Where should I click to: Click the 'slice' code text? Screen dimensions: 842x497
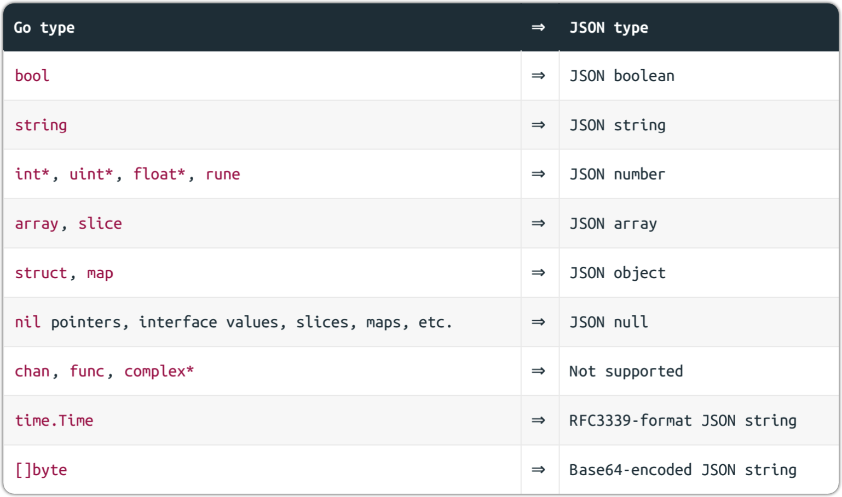coord(100,223)
